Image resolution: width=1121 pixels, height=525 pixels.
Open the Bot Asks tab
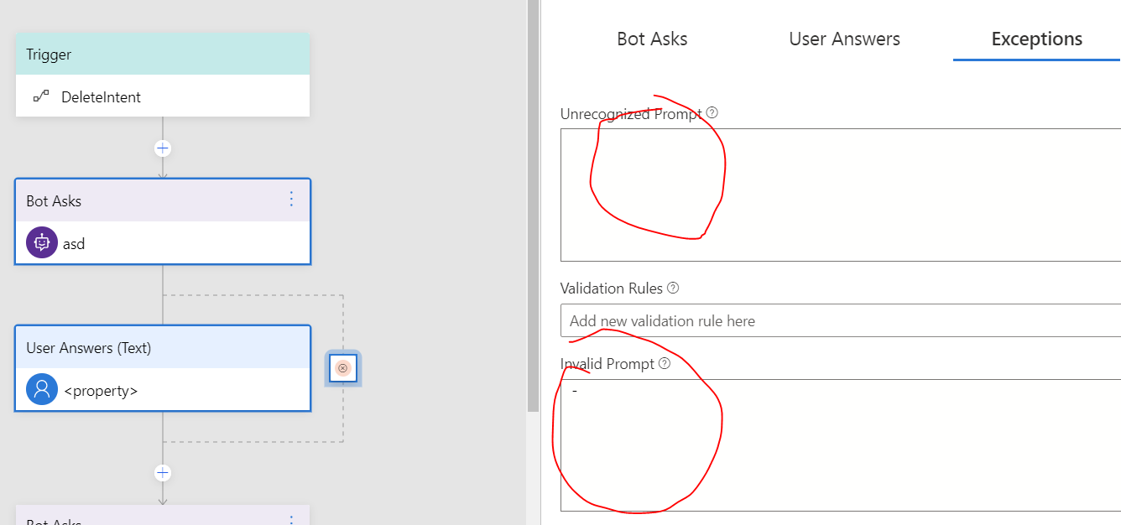(x=652, y=39)
